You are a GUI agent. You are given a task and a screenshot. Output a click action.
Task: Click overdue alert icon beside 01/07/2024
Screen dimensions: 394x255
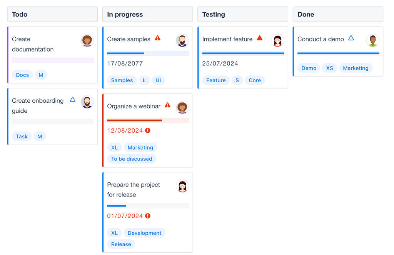coord(148,216)
